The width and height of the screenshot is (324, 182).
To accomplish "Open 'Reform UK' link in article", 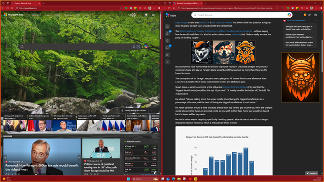I will 204,22.
